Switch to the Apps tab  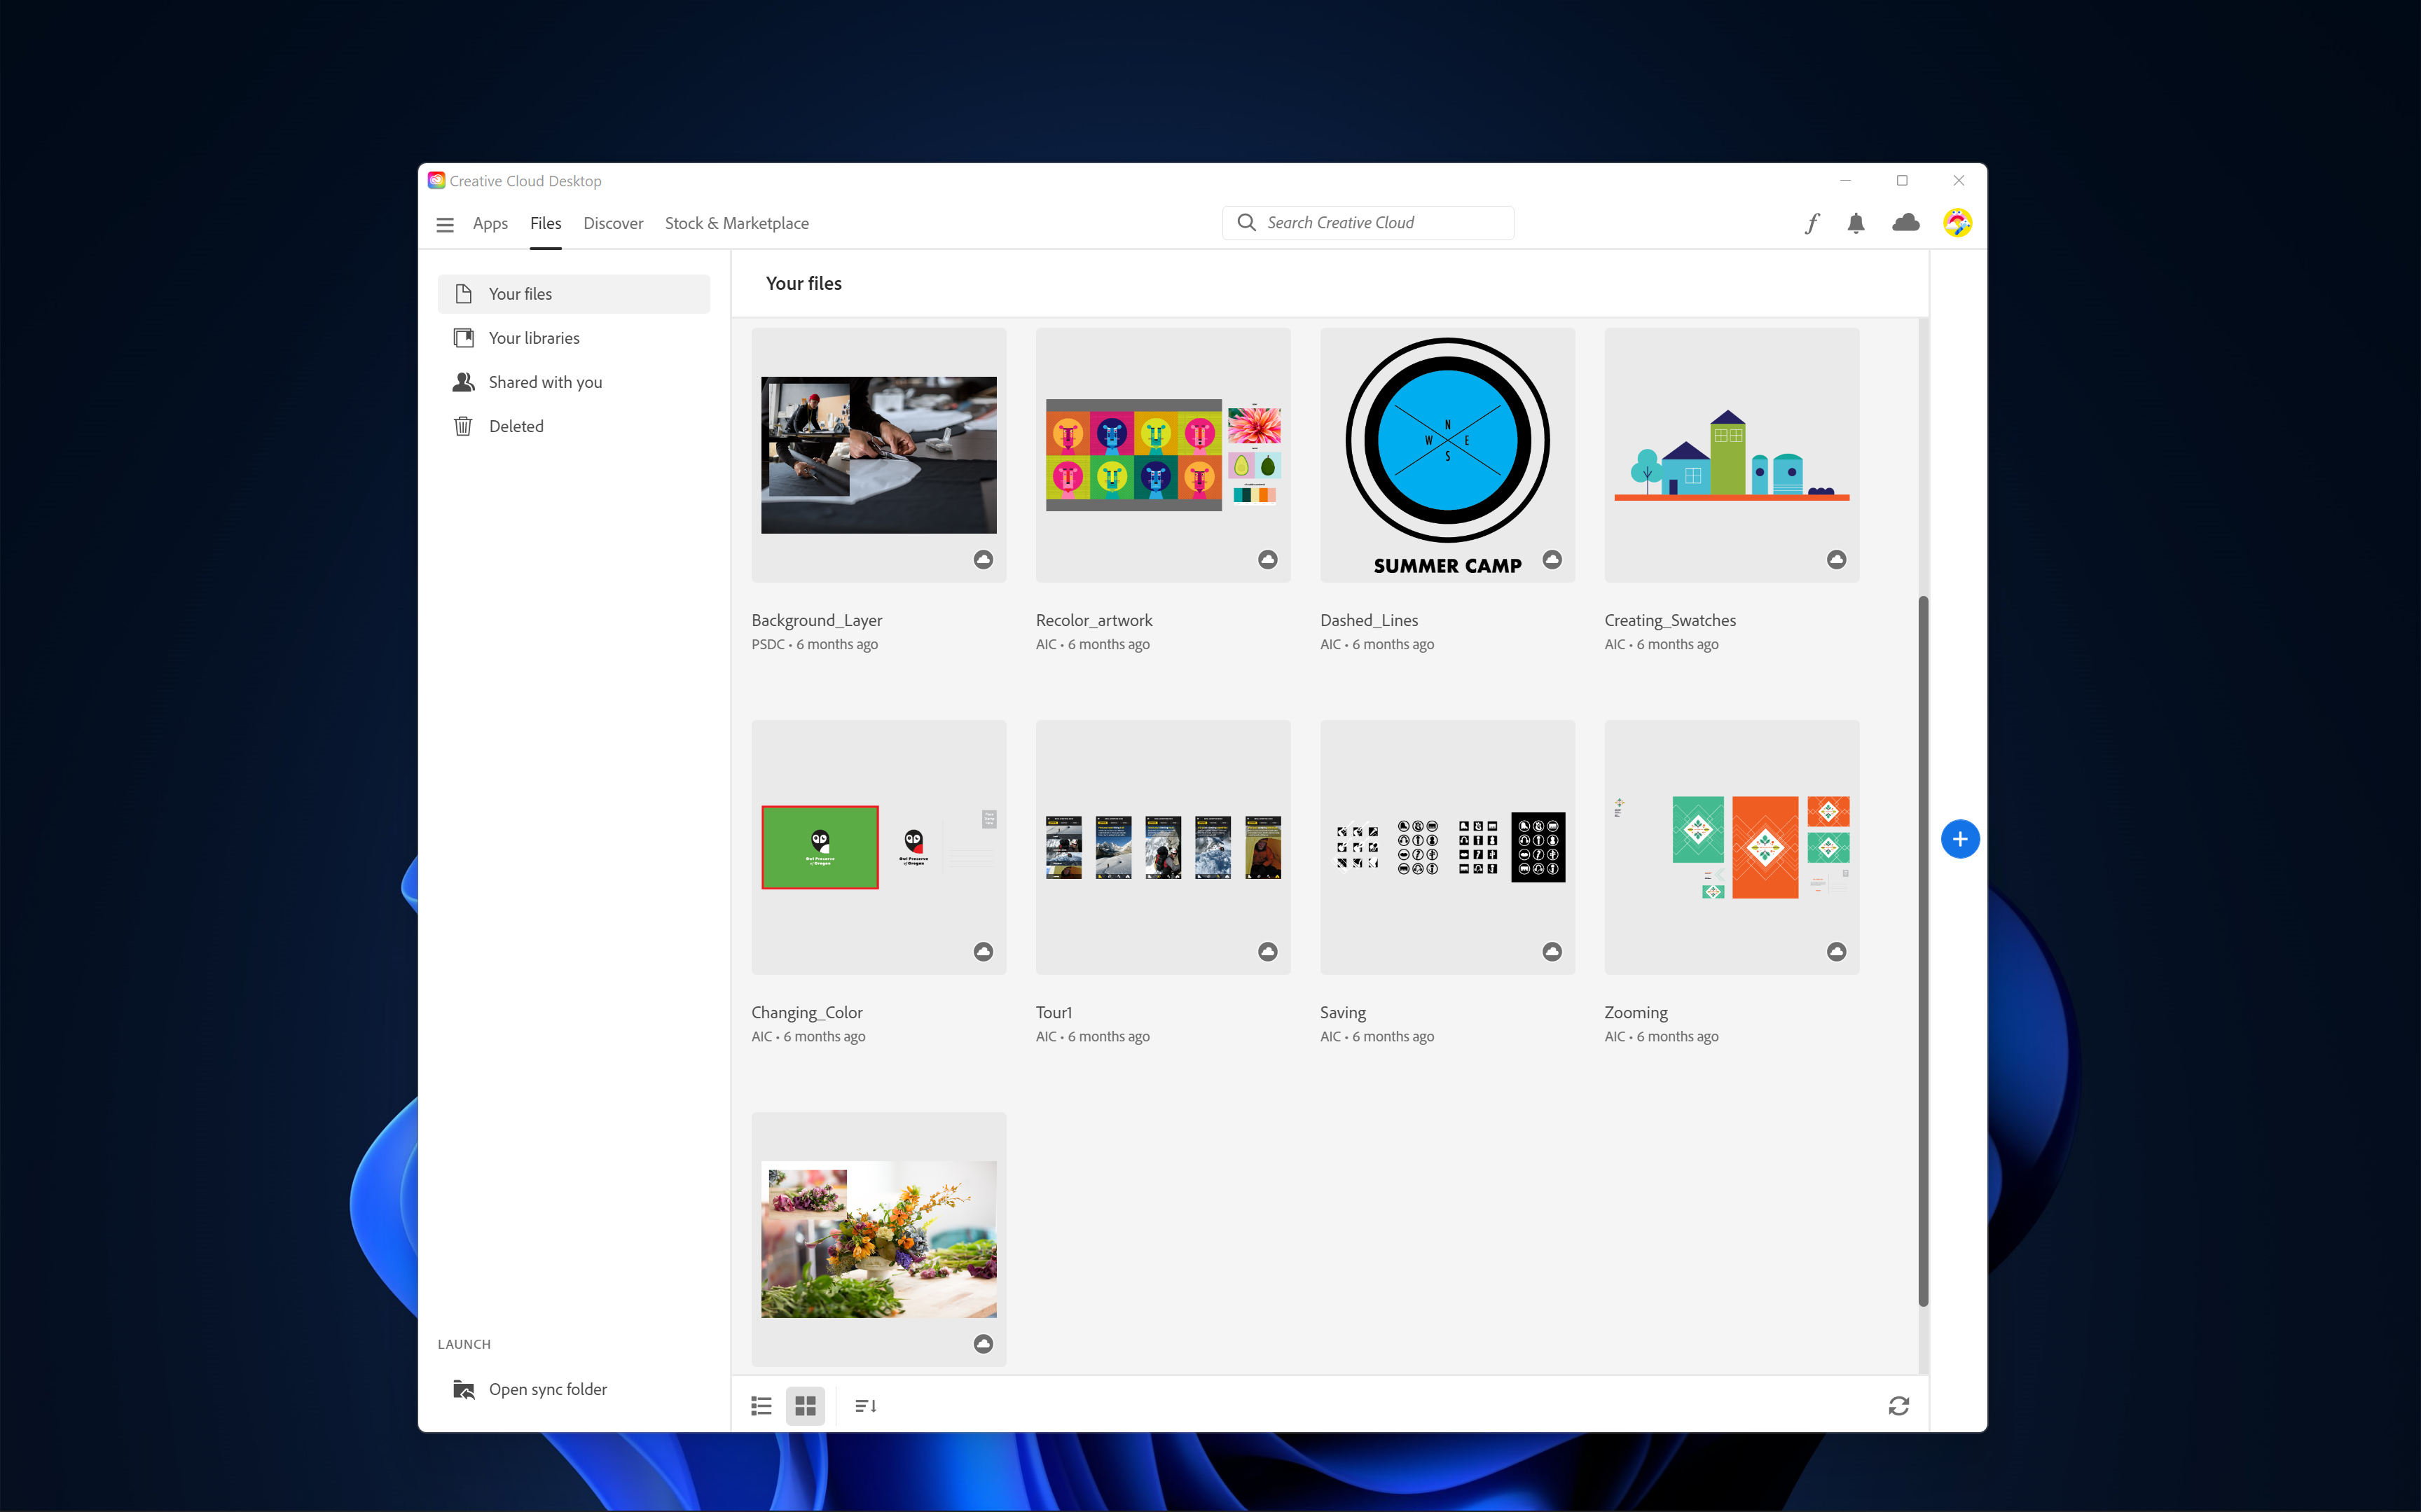point(490,223)
